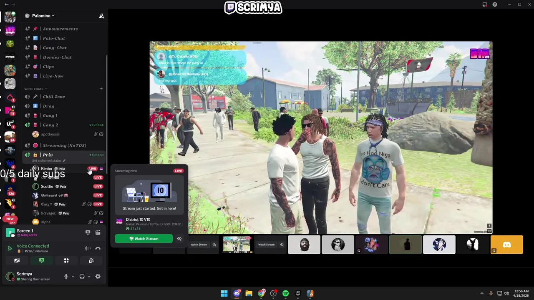Open the Announcements text channel
Screen dimensions: 534x300
pos(63,29)
